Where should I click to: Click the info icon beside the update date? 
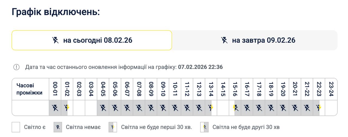(16, 67)
